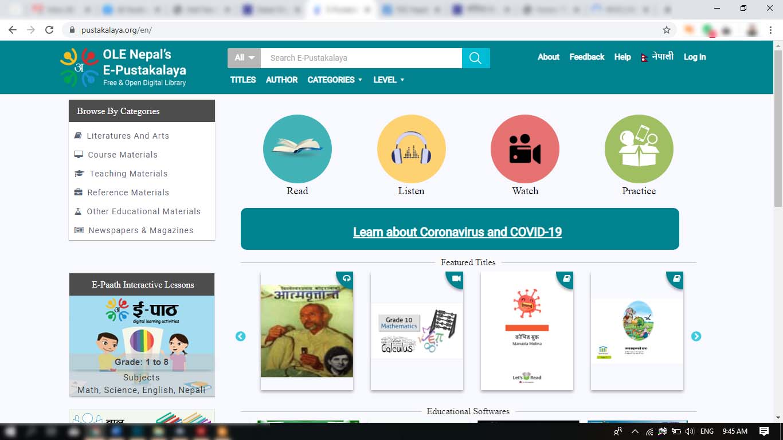Viewport: 783px width, 440px height.
Task: Click the Log In link
Action: (695, 57)
